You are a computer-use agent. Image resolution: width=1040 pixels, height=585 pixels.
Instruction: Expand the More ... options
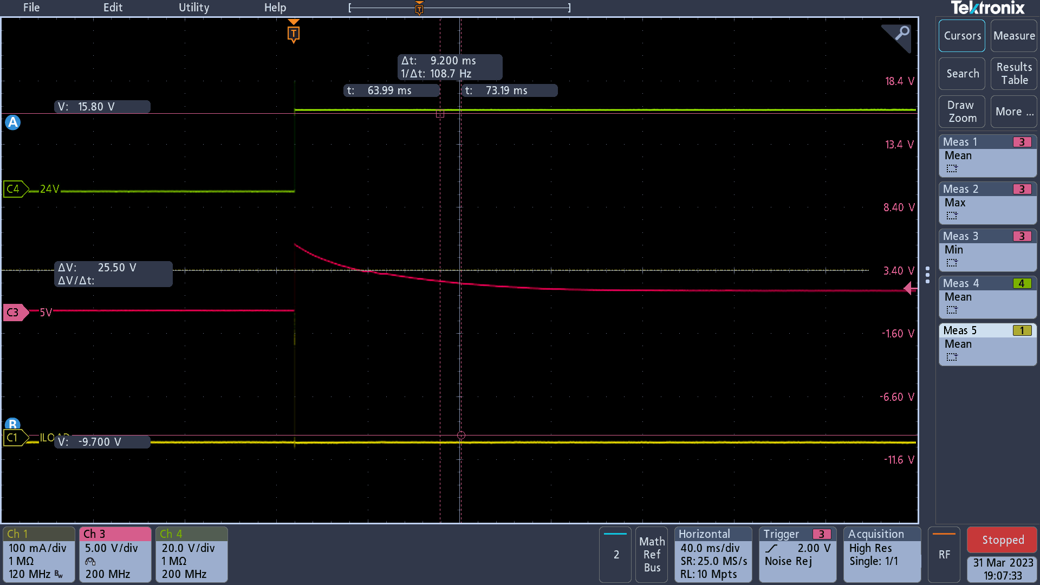click(1014, 112)
